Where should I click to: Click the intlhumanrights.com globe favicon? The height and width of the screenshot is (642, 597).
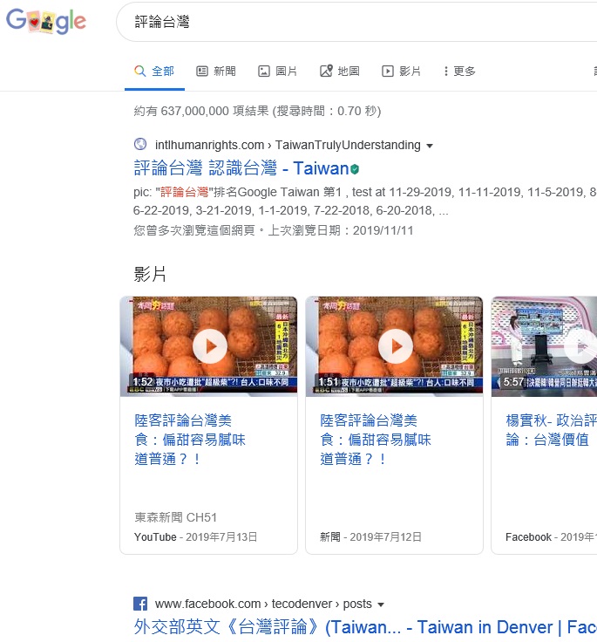(140, 145)
